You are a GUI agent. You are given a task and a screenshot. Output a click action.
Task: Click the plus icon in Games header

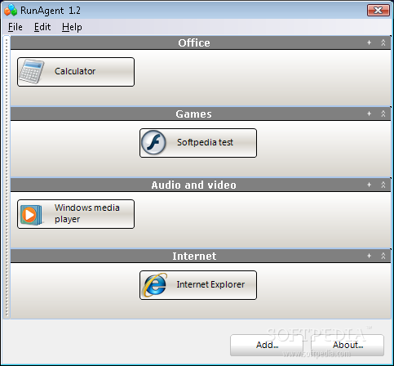tap(369, 114)
